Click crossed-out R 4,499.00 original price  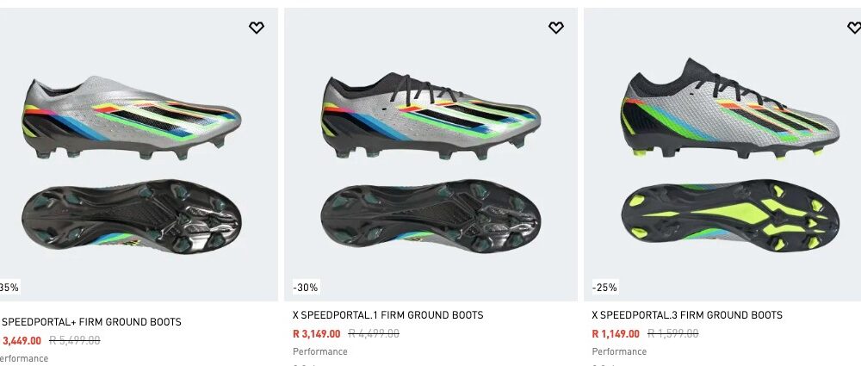click(x=375, y=334)
